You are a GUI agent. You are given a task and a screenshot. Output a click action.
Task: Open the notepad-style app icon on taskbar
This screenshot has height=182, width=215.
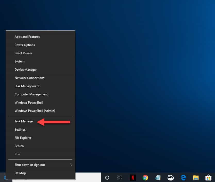158,178
